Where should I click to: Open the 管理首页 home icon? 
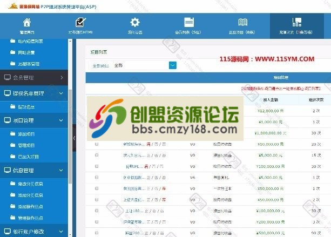(x=27, y=22)
